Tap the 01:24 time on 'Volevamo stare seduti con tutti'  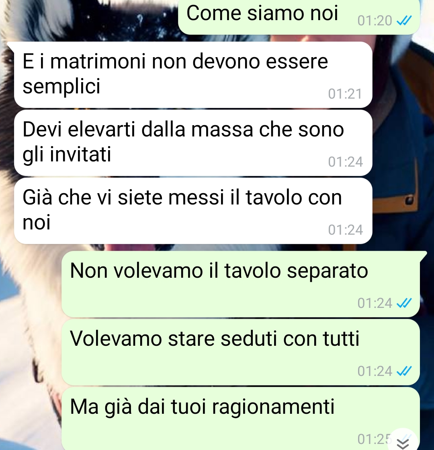tap(375, 371)
